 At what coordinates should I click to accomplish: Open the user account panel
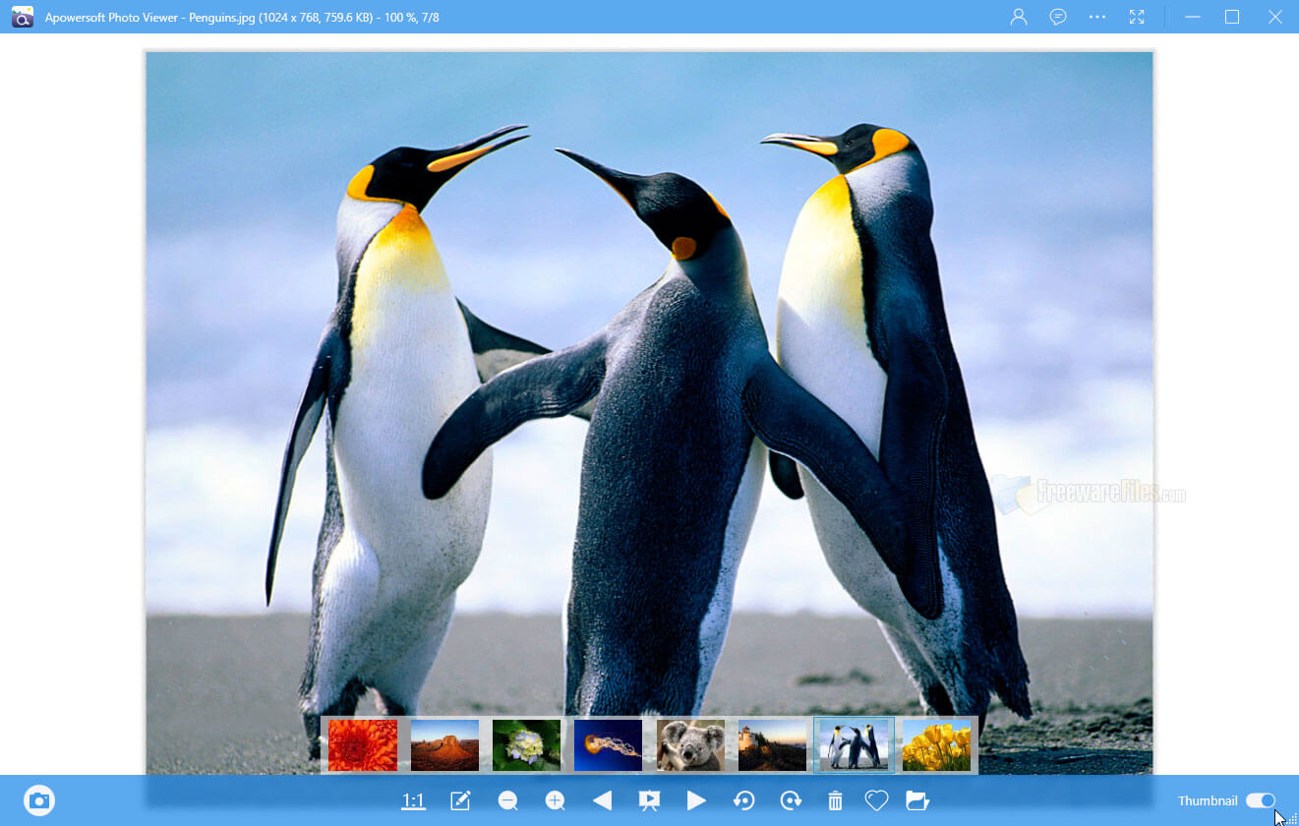[x=1018, y=17]
